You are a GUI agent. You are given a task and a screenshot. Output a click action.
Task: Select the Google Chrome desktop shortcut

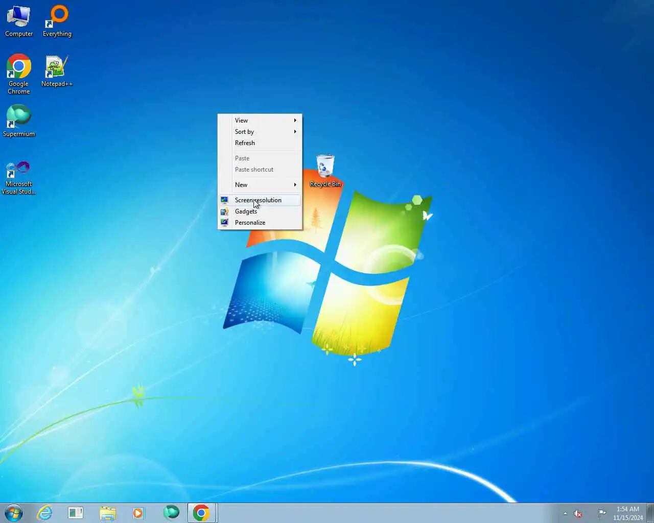19,75
